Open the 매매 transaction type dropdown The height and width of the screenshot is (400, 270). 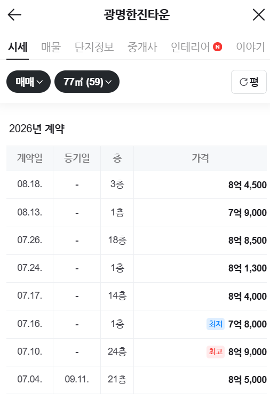click(29, 82)
